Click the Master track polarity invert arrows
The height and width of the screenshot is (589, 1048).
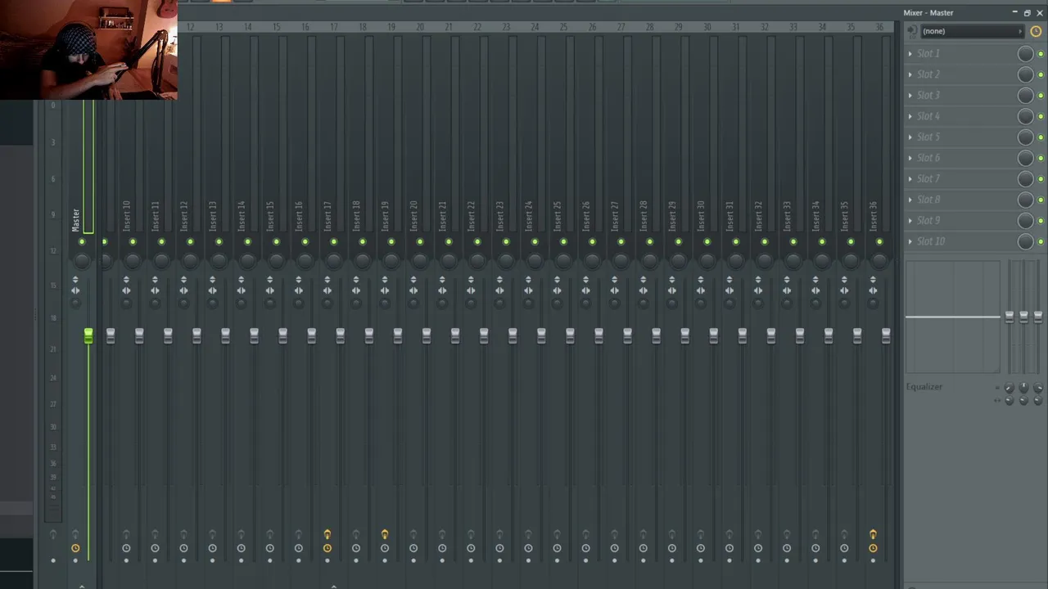point(75,281)
